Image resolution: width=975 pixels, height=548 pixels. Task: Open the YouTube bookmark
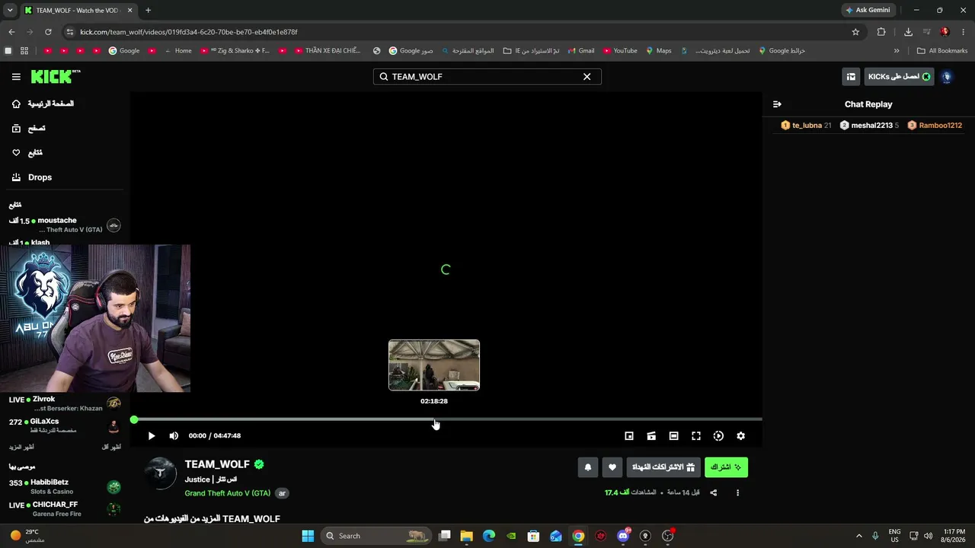[620, 51]
